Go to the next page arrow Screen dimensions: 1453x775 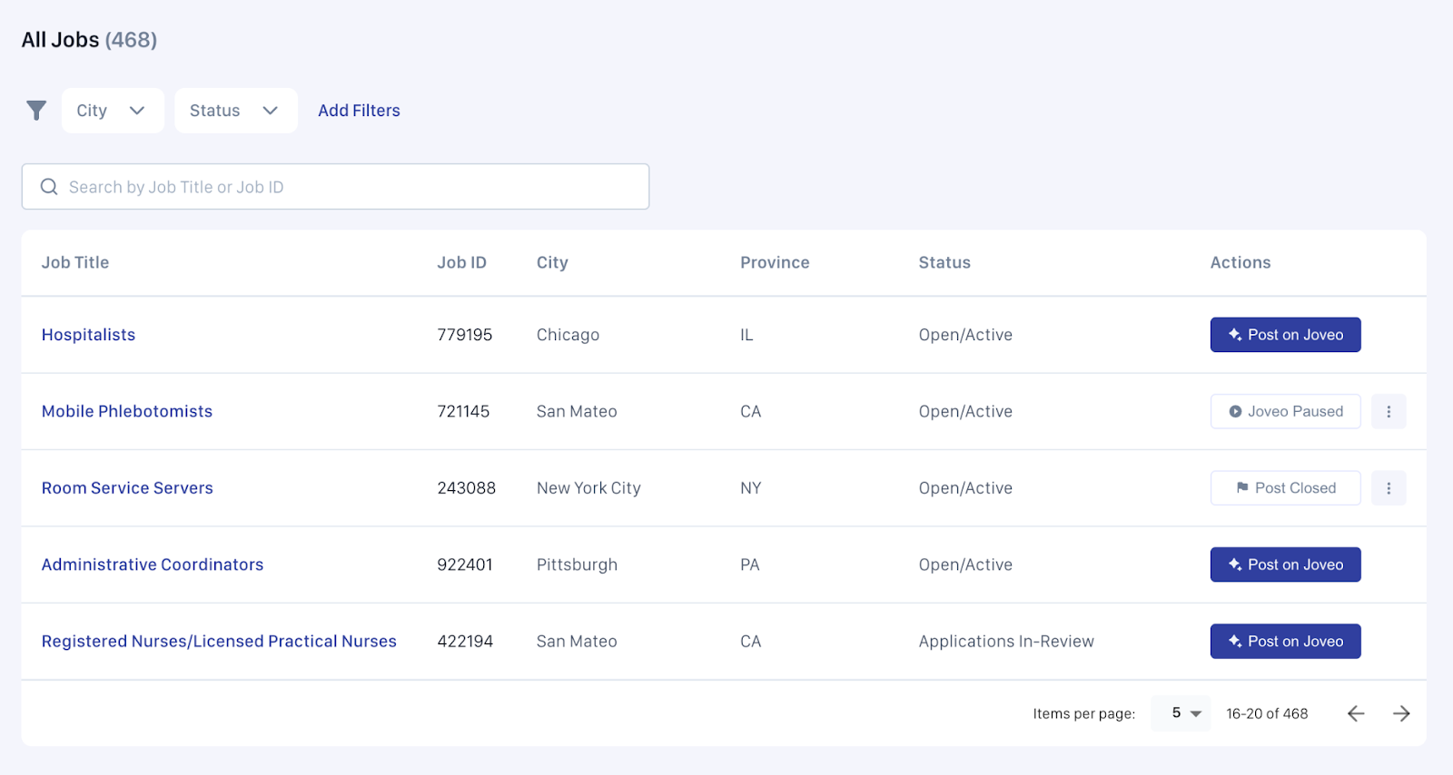pos(1401,713)
